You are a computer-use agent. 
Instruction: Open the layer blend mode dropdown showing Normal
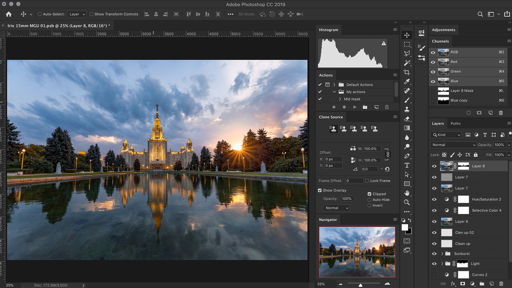tap(453, 145)
